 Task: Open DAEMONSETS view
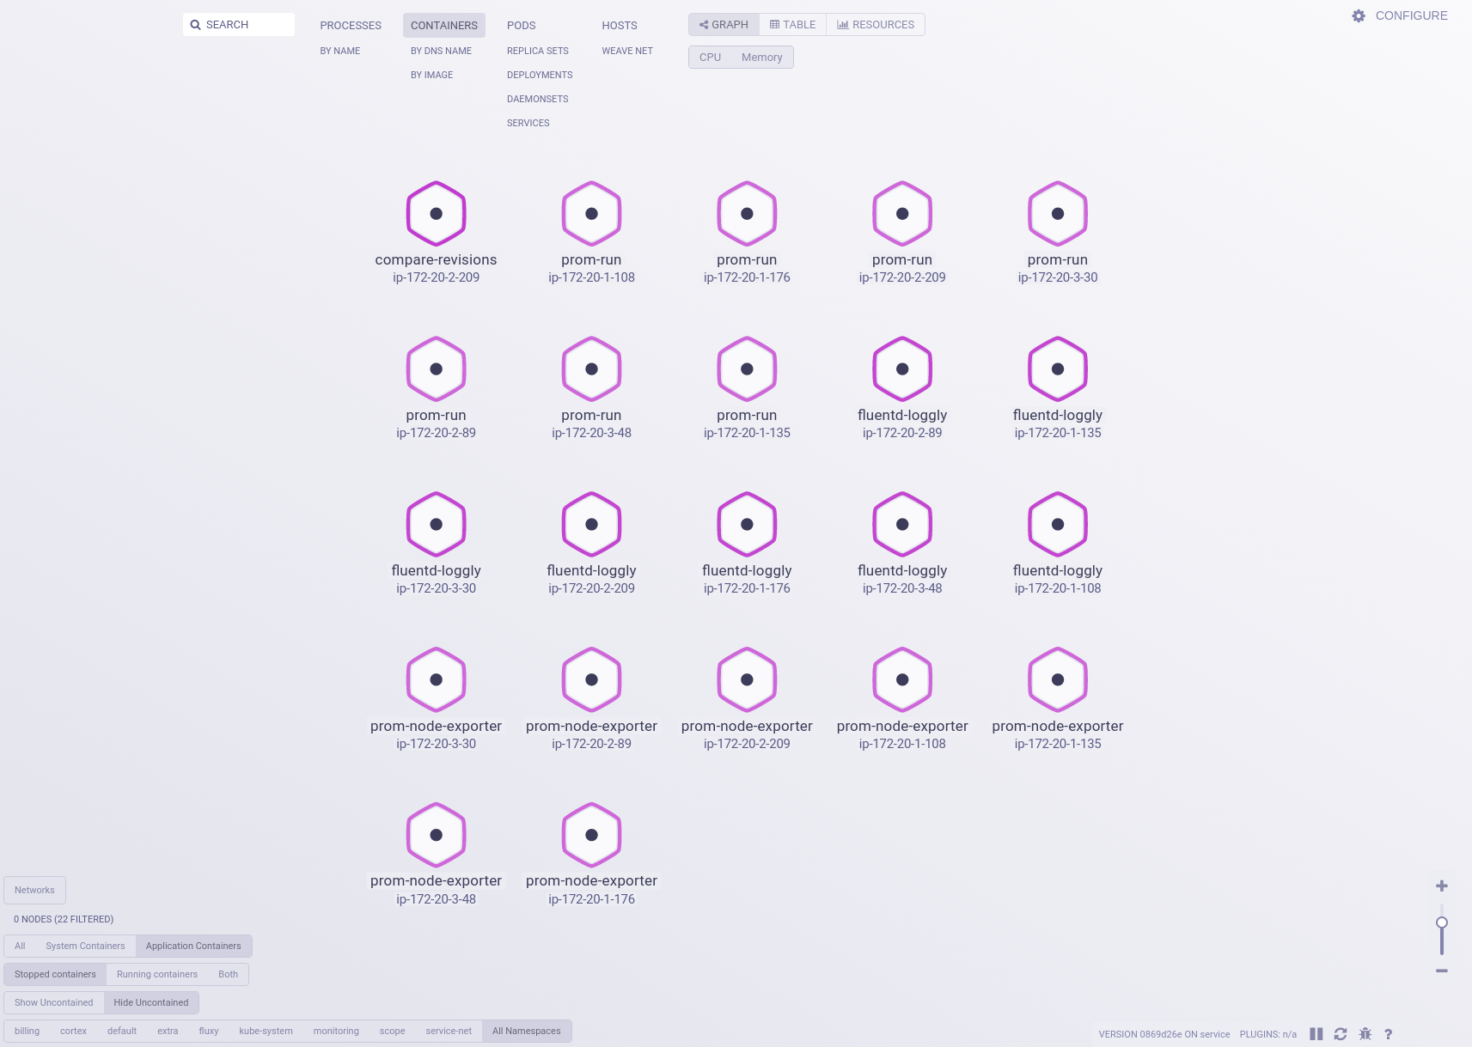(538, 100)
